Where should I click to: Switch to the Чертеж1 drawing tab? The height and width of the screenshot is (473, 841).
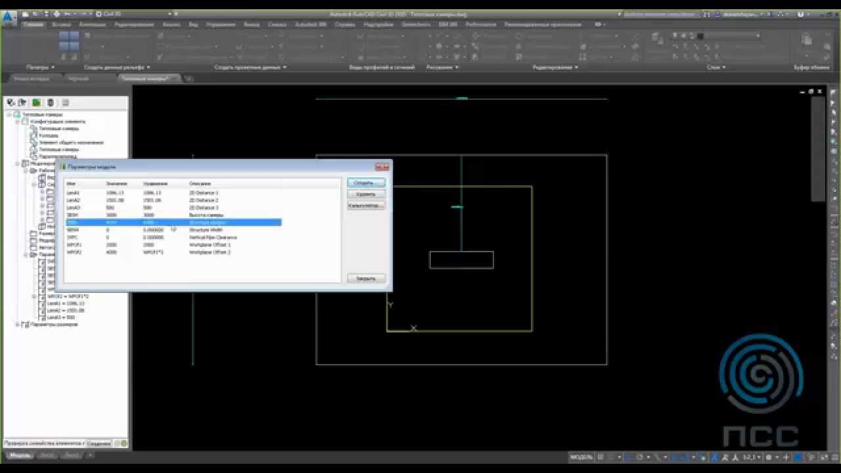(x=78, y=78)
